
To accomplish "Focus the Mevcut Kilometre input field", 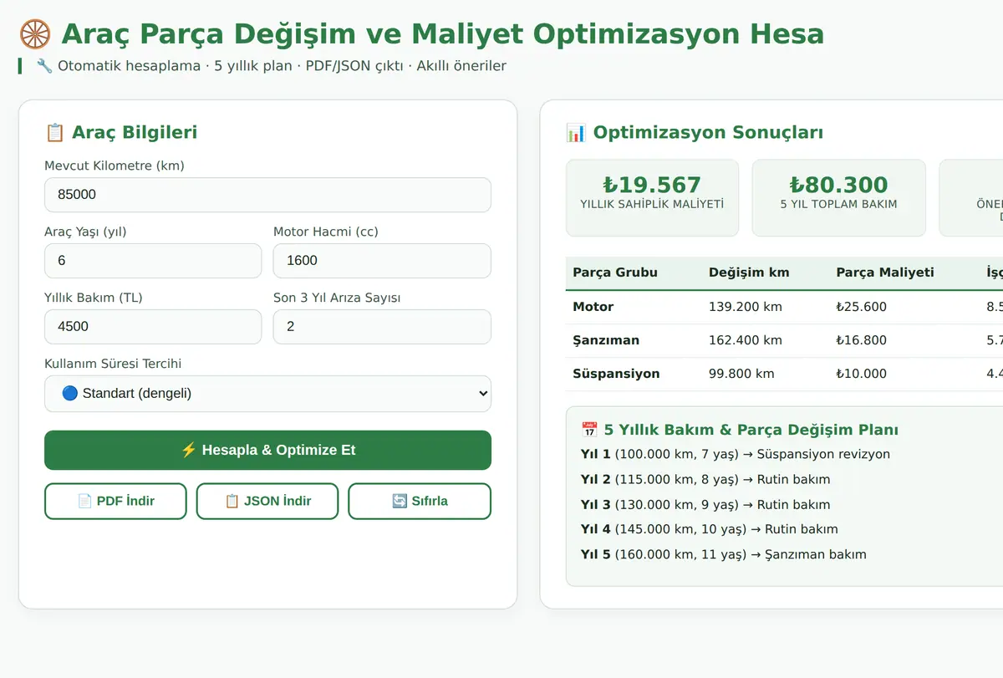I will click(x=267, y=195).
